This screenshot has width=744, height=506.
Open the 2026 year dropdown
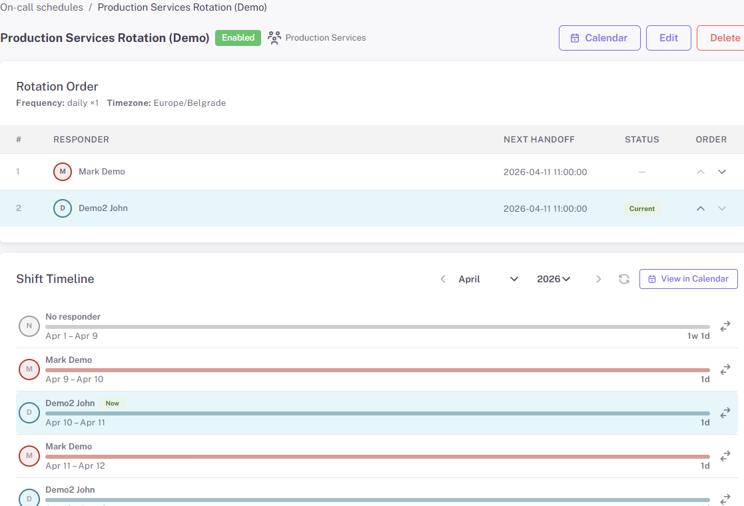(x=554, y=279)
